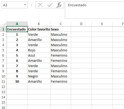Viewport: 124px width, 109px height.
Task: Select row 3 header
Action: coord(3,40)
